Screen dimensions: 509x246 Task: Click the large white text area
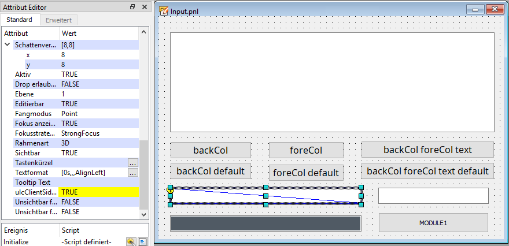[x=332, y=83]
